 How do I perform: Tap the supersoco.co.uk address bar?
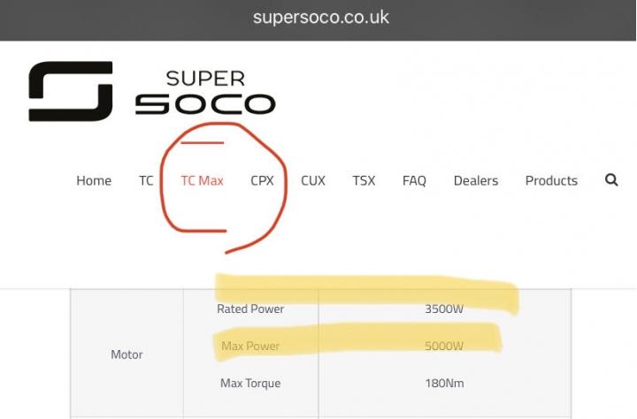pos(321,18)
